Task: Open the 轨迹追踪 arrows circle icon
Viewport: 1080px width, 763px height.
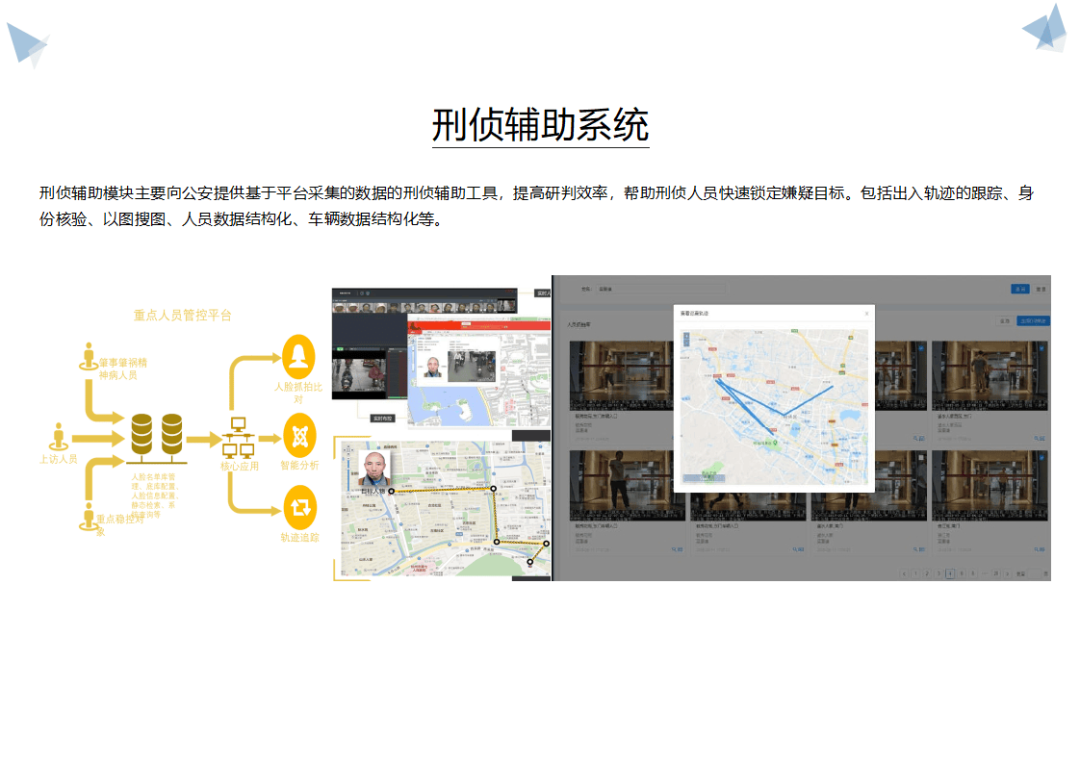Action: [300, 508]
